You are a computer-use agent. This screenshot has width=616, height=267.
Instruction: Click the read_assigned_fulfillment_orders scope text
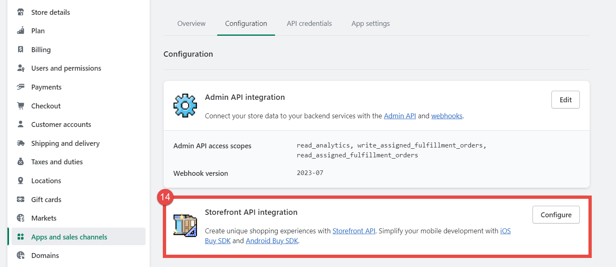[357, 155]
